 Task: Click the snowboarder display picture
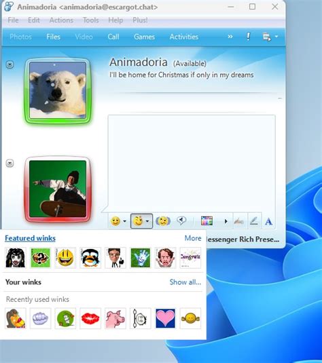[x=58, y=189]
